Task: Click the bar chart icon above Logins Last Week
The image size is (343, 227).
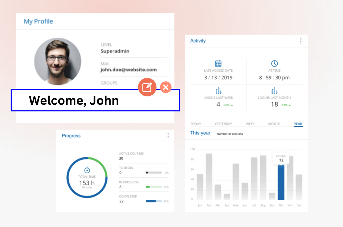Action: click(x=219, y=91)
